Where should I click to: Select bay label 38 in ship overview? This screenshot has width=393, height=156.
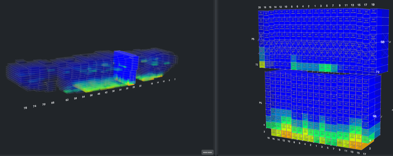pos(113,91)
